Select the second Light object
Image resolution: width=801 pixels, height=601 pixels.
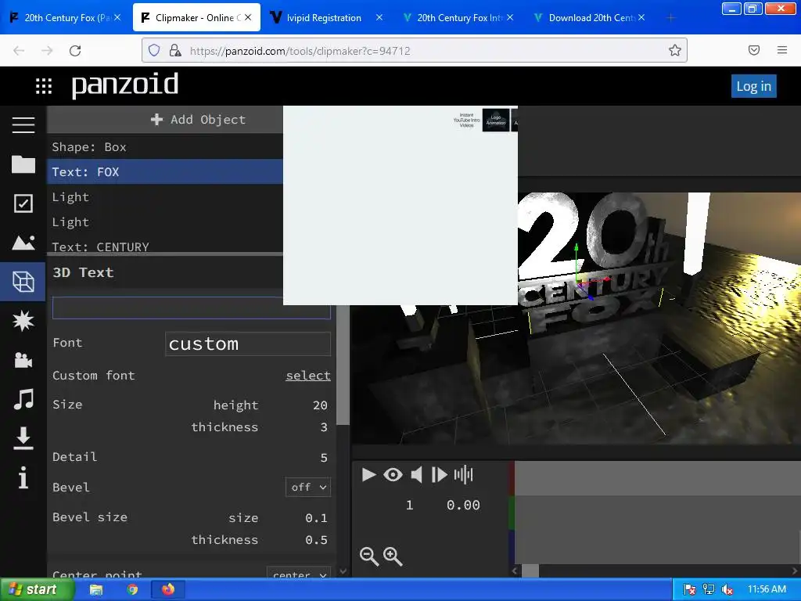pyautogui.click(x=165, y=221)
